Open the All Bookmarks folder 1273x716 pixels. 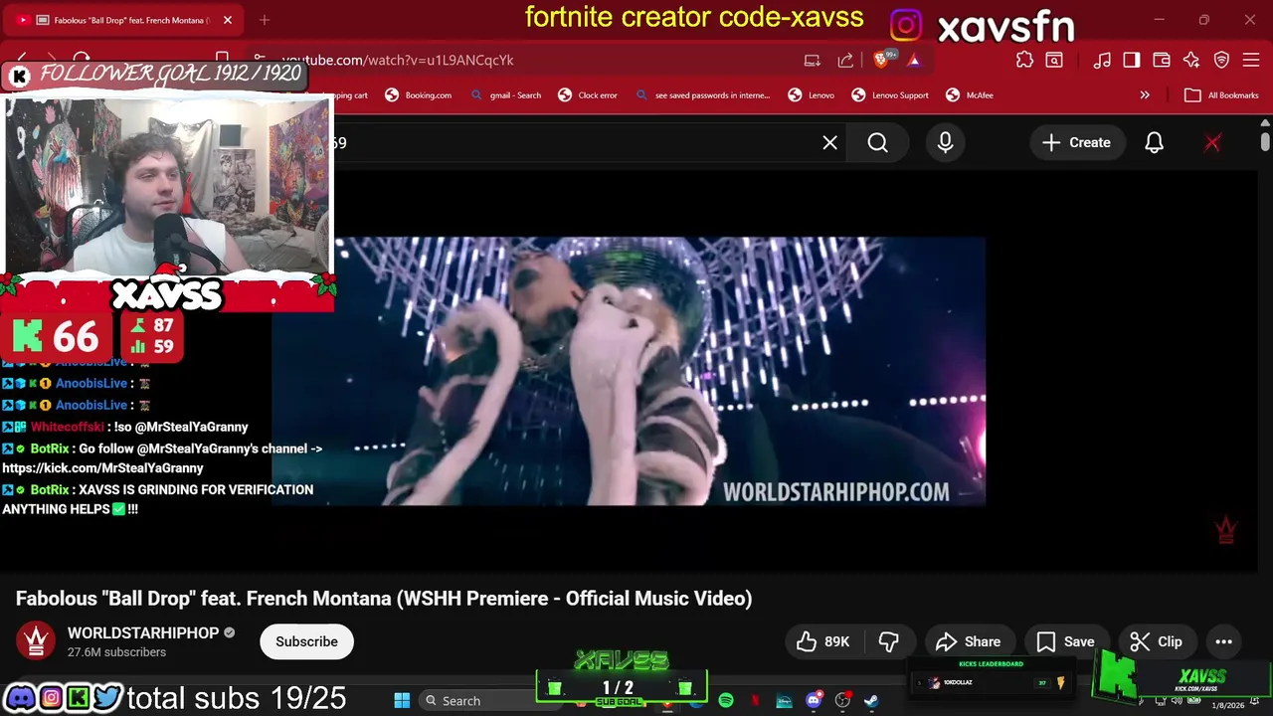1221,95
